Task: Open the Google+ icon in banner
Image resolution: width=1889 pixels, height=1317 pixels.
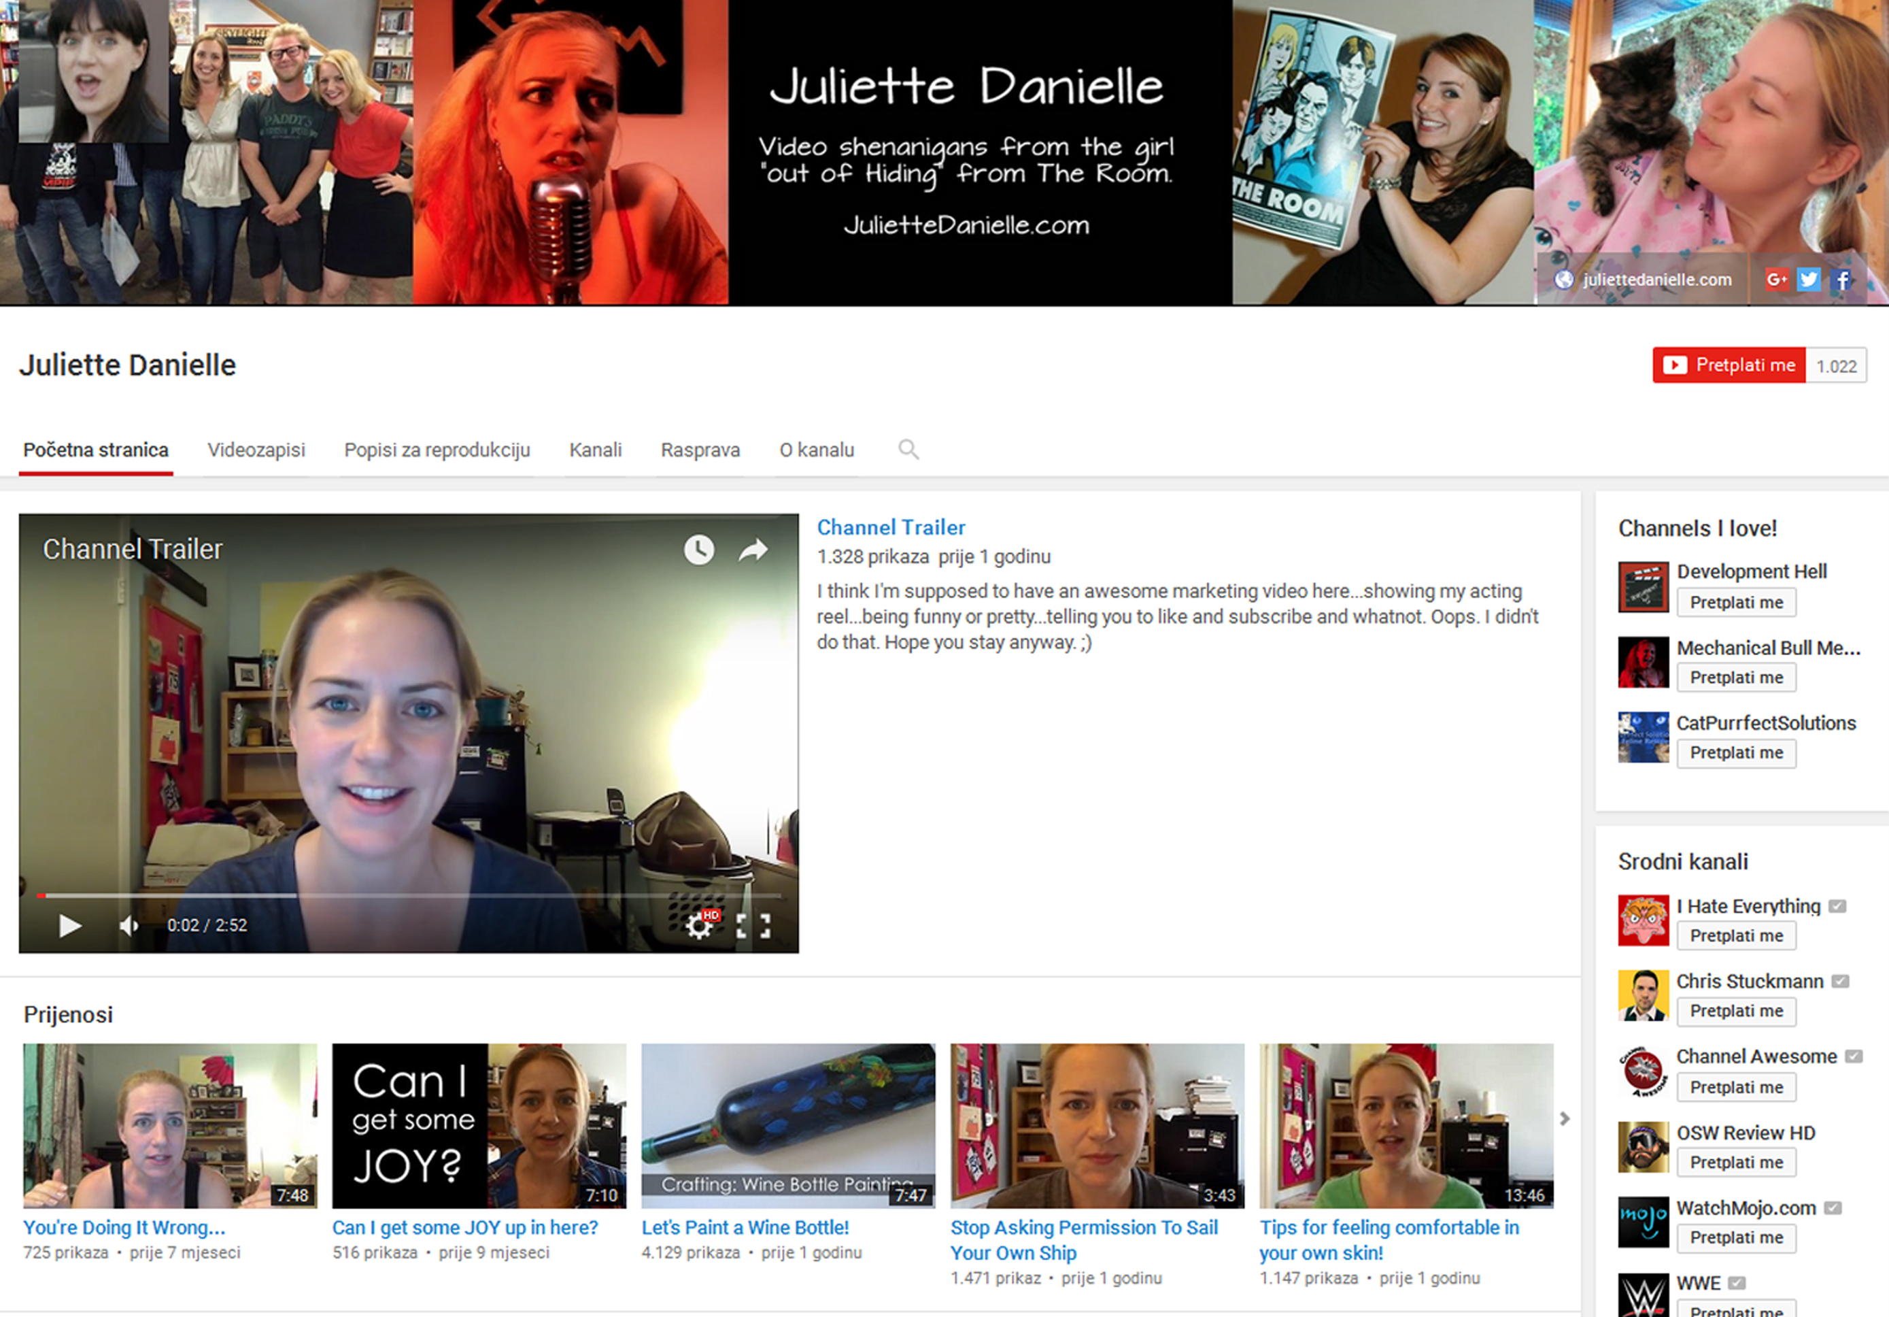Action: tap(1776, 280)
